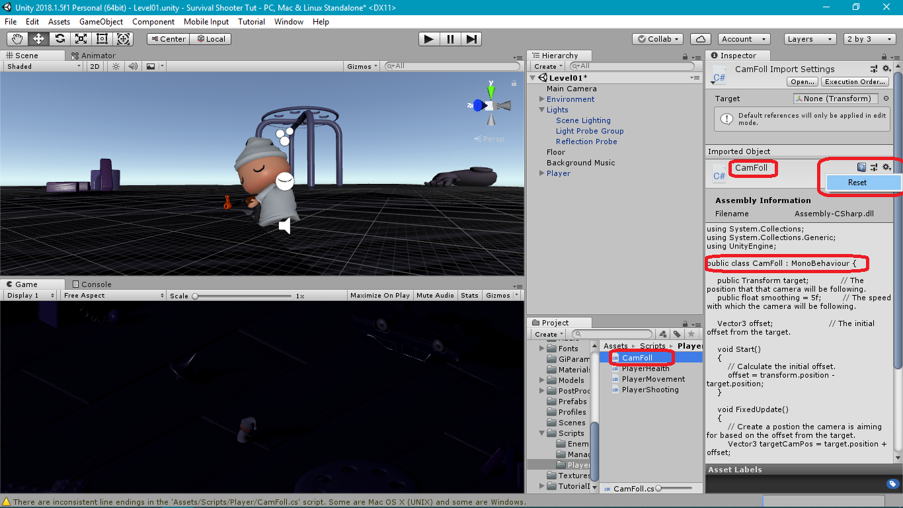Choose Reset from the context menu

point(864,183)
